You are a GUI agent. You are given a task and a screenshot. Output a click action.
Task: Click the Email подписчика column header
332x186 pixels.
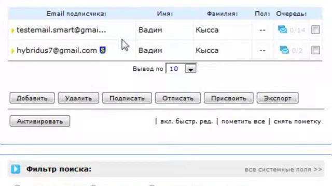pyautogui.click(x=76, y=14)
